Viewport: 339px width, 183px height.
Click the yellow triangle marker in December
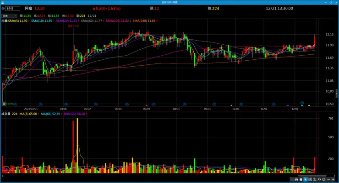(309, 105)
